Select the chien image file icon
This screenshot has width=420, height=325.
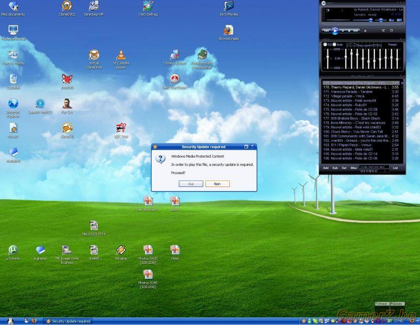(175, 253)
